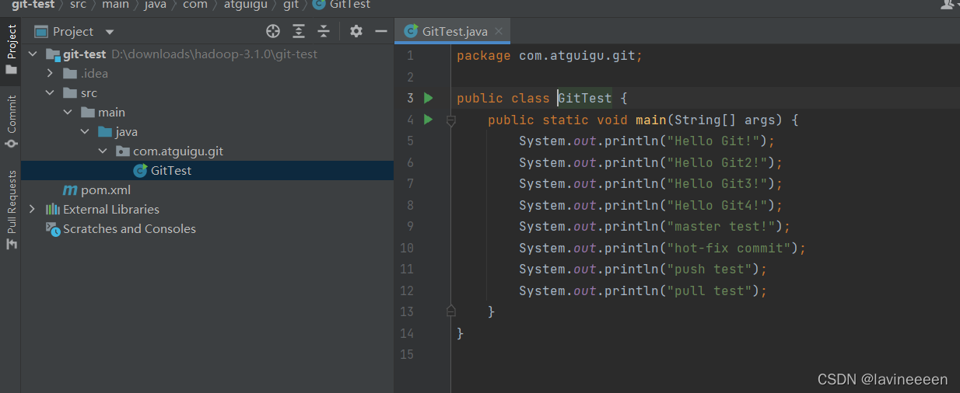Image resolution: width=960 pixels, height=393 pixels.
Task: Select the .idea folder row
Action: coord(207,74)
